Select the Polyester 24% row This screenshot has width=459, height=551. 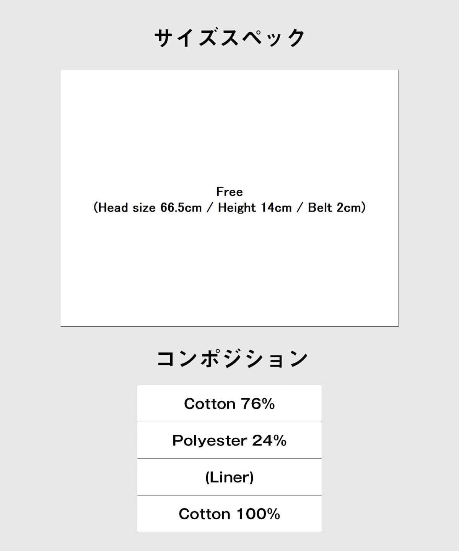click(x=229, y=440)
